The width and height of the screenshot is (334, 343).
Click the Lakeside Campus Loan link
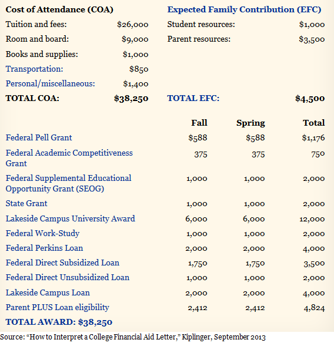pyautogui.click(x=48, y=292)
